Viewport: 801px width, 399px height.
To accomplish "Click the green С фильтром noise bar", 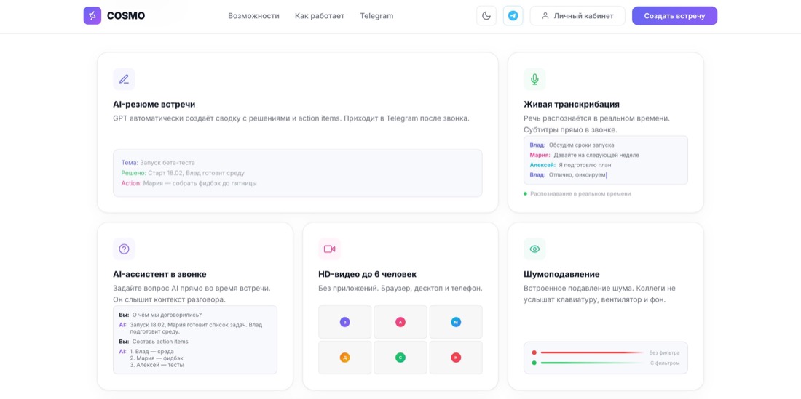I will (x=592, y=363).
